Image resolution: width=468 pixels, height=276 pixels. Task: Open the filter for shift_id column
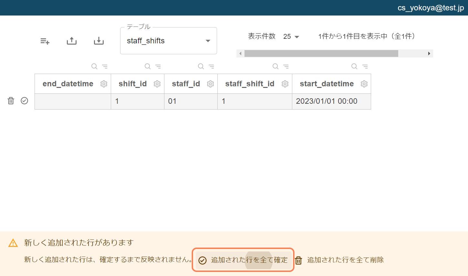(158, 66)
